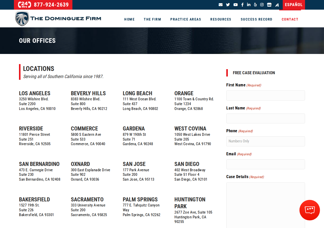The height and width of the screenshot is (228, 324).
Task: Select the SAN DIEGO office heading
Action: click(x=187, y=164)
